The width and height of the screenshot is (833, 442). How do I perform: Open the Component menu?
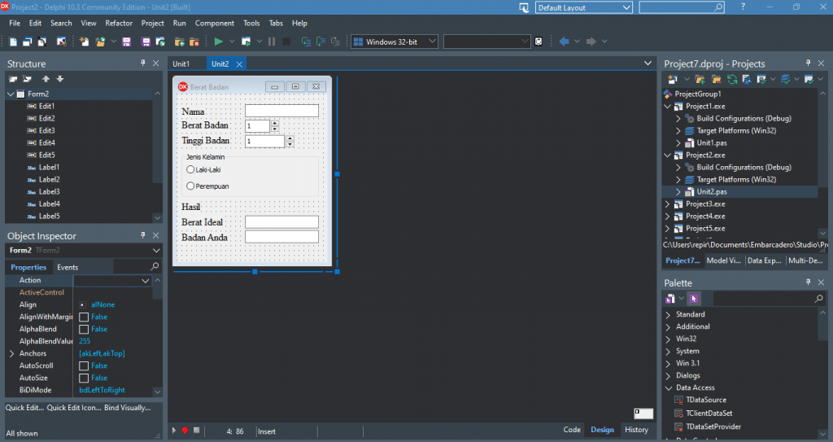[214, 23]
